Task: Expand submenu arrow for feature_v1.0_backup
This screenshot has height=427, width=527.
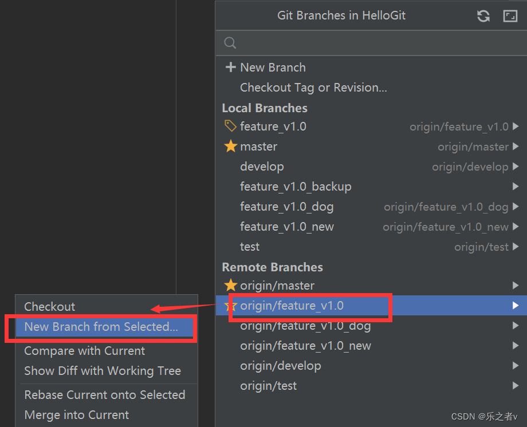Action: coord(516,187)
